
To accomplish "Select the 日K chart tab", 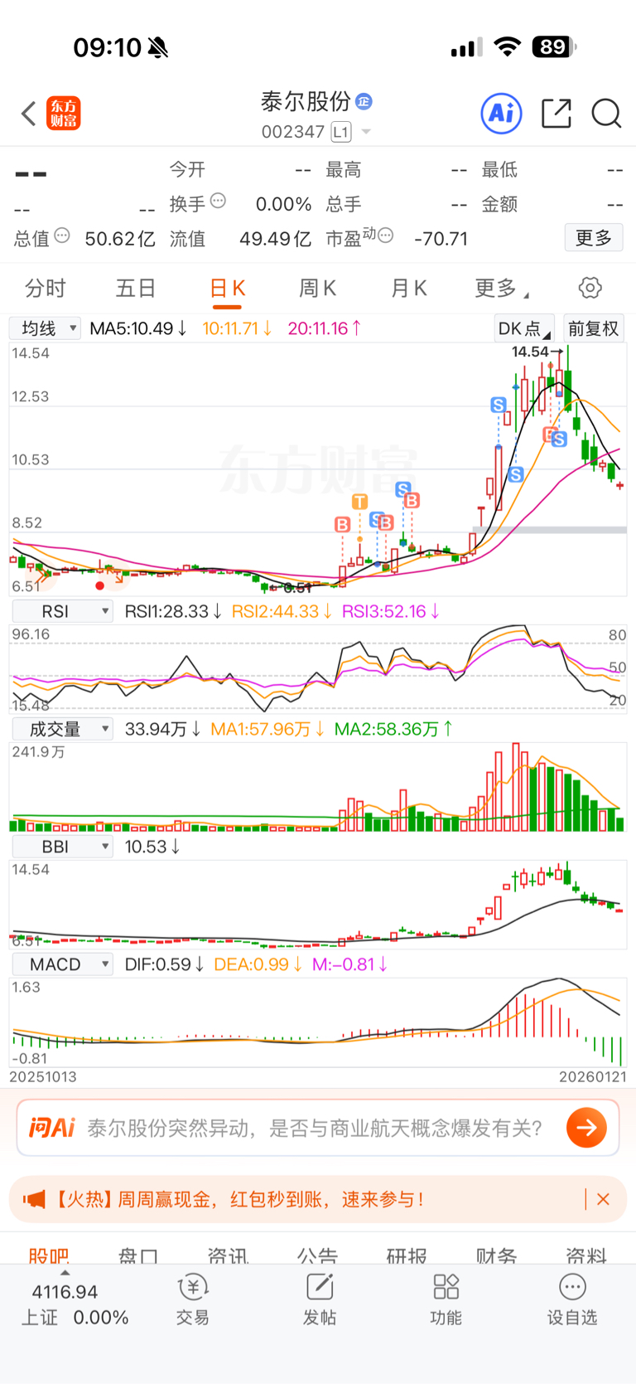I will click(x=227, y=288).
